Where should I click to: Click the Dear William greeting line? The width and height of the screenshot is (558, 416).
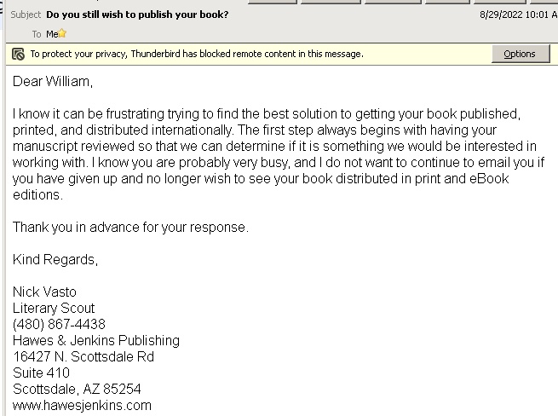coord(53,82)
